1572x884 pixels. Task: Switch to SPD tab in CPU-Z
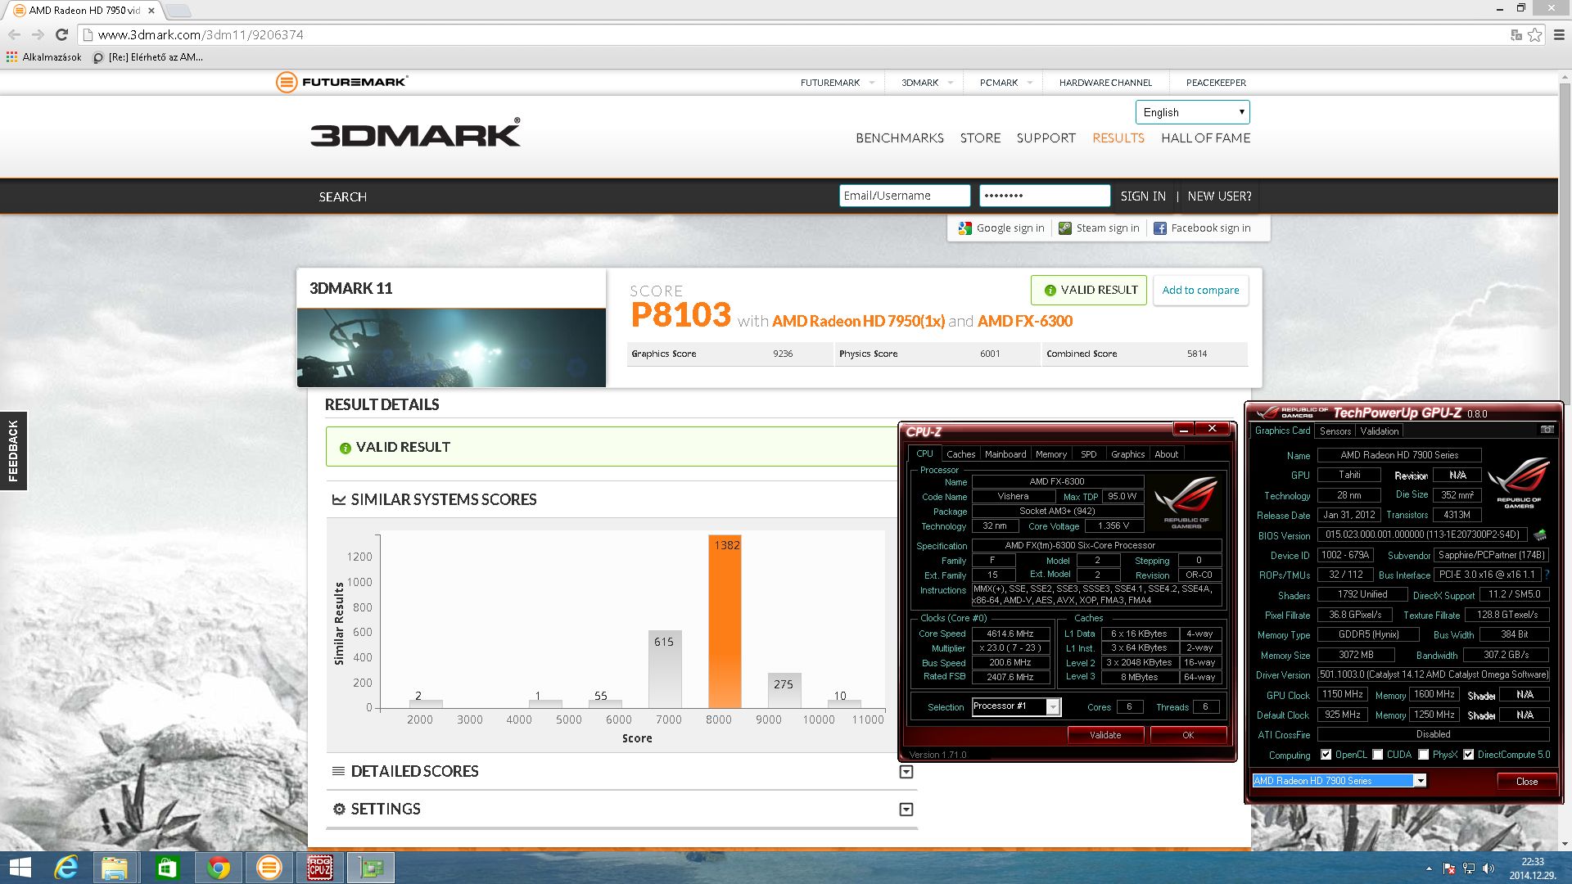pyautogui.click(x=1088, y=454)
